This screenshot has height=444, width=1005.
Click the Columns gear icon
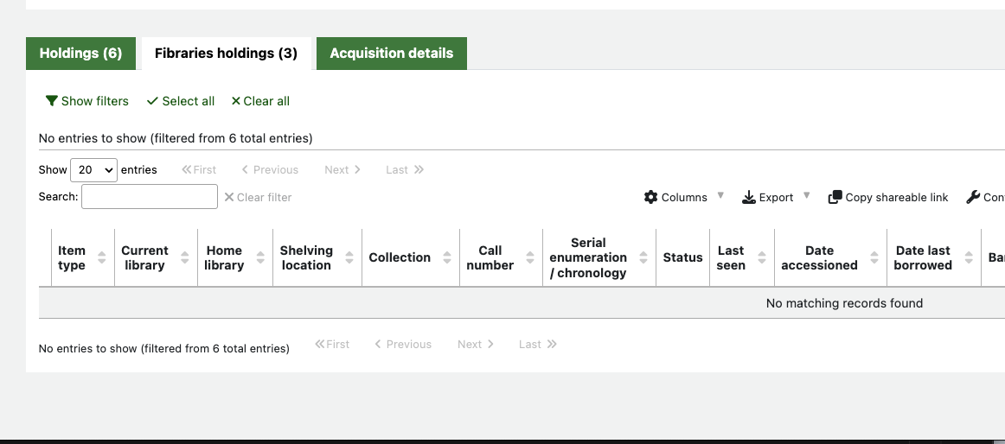click(x=651, y=197)
